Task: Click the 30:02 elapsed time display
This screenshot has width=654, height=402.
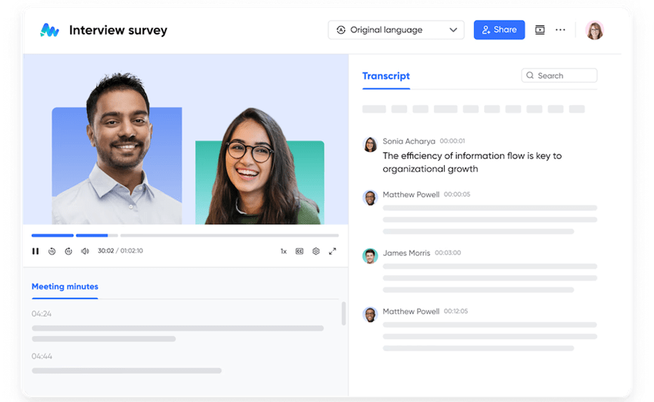Action: 105,251
